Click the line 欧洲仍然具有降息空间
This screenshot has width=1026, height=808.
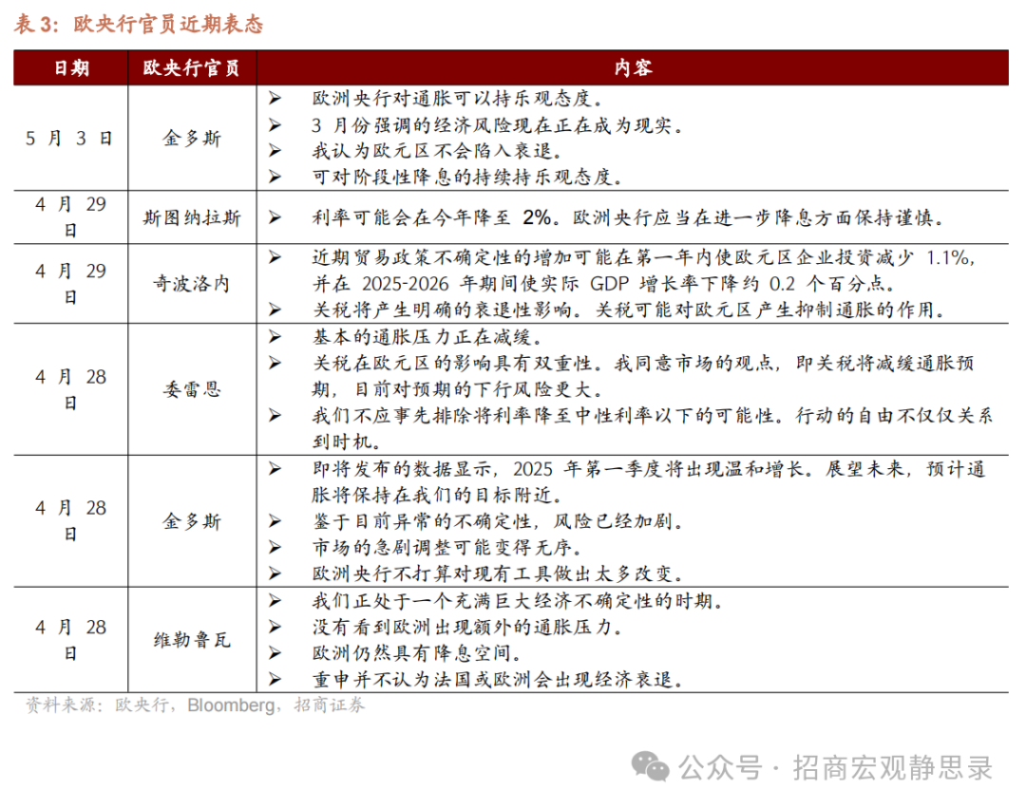coord(416,653)
